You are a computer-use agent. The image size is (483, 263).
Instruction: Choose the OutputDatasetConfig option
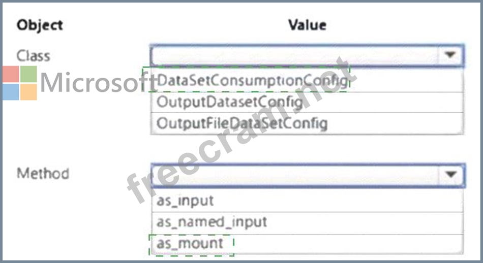(x=229, y=102)
